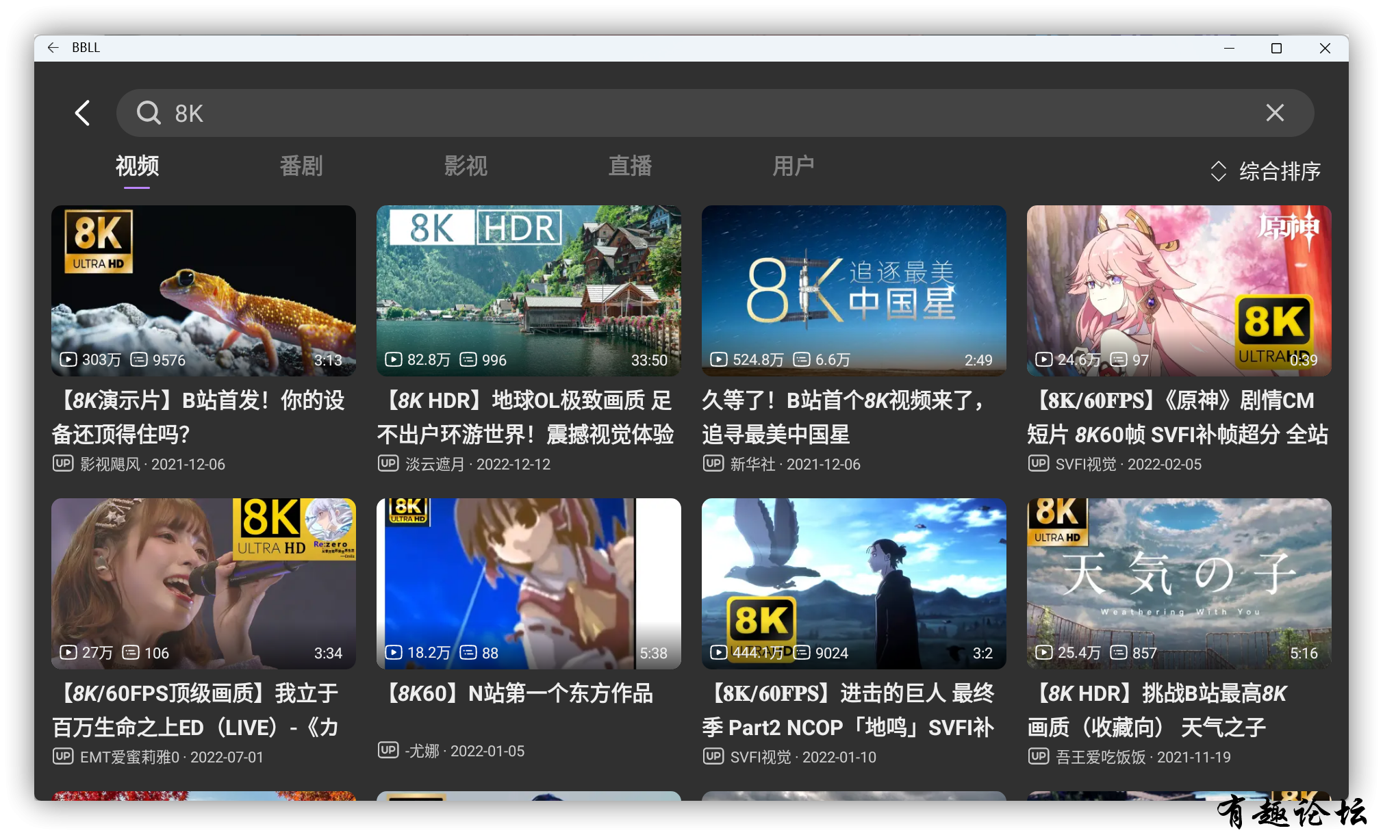Viewport: 1383px width, 835px height.
Task: Open the 原神 pink-haired character thumbnail
Action: [x=1179, y=290]
